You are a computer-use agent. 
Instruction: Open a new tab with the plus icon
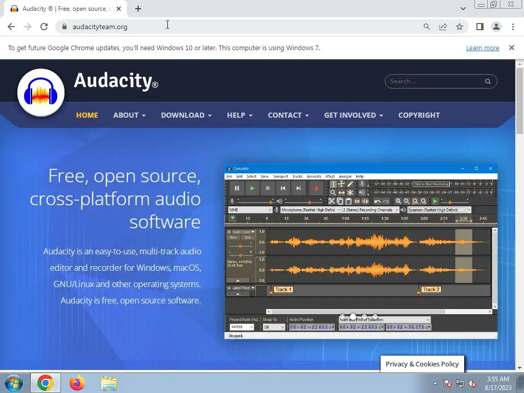[x=138, y=9]
